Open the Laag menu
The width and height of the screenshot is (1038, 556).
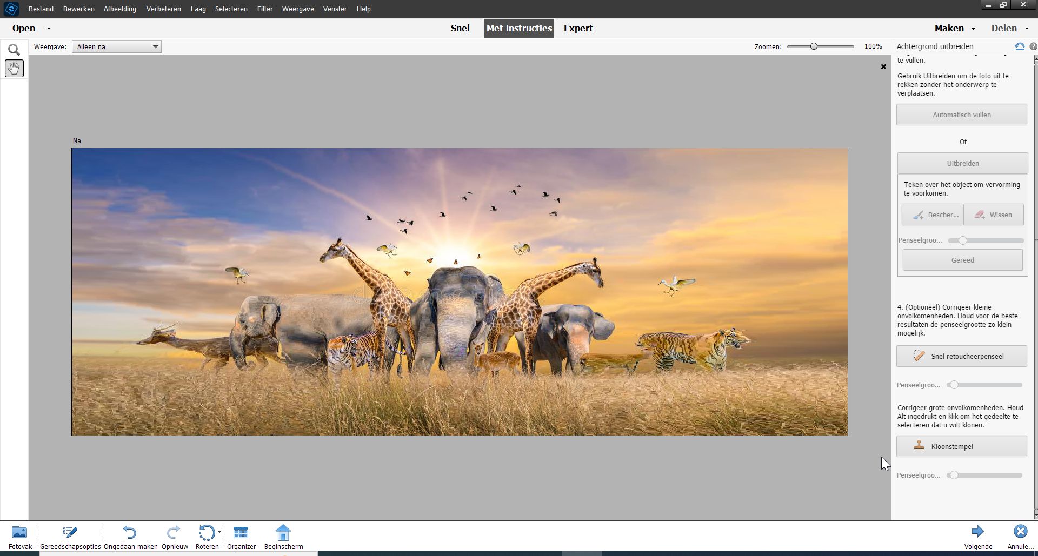198,9
